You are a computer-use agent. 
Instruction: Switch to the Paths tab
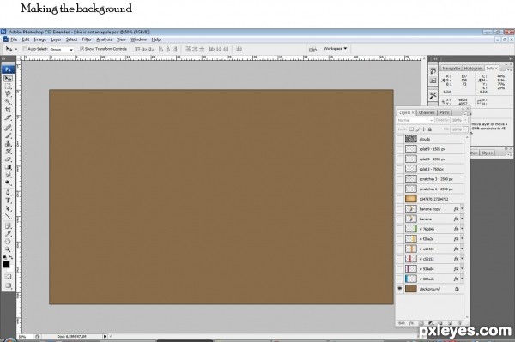pos(445,112)
